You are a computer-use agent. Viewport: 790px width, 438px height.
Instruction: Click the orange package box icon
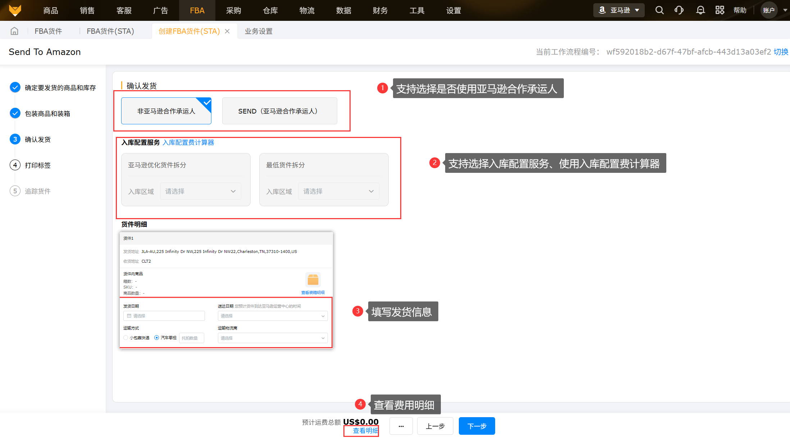click(313, 280)
